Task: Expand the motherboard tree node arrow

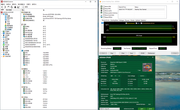Action: click(1, 31)
